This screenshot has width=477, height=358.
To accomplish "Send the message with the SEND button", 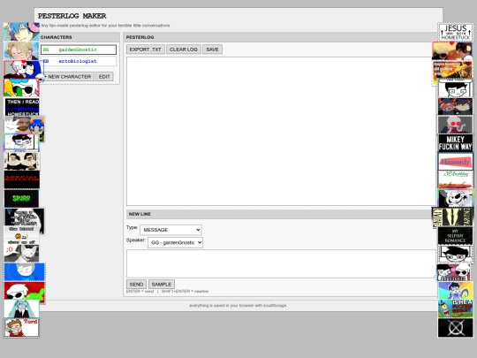I will point(136,284).
